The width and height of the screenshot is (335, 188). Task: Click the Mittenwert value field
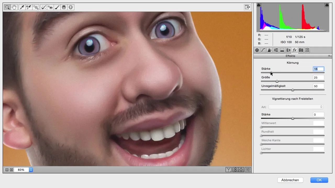(x=319, y=123)
